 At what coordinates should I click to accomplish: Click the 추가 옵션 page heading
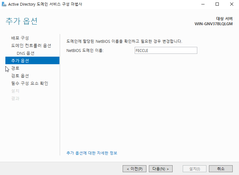(x=21, y=21)
